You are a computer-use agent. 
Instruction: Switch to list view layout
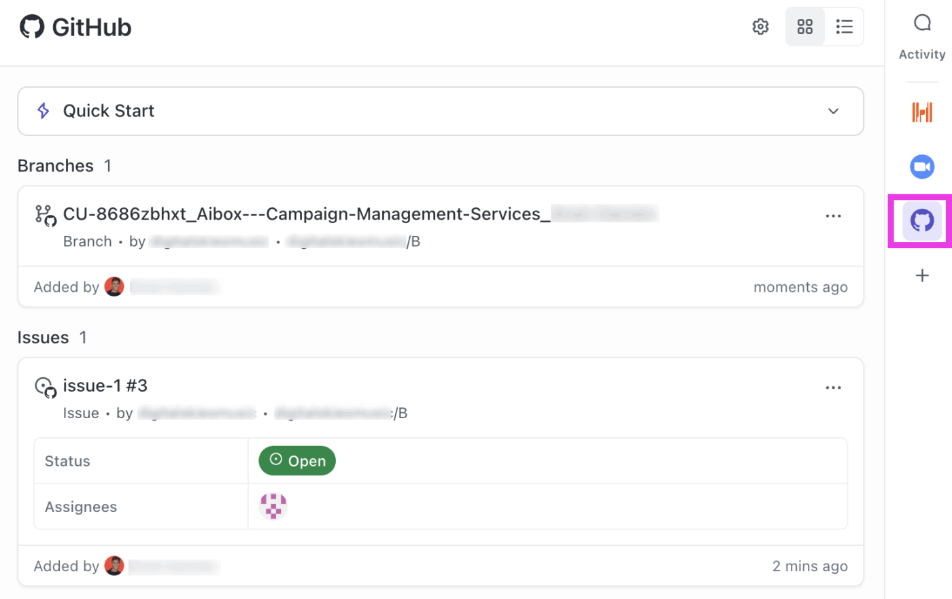pyautogui.click(x=845, y=27)
